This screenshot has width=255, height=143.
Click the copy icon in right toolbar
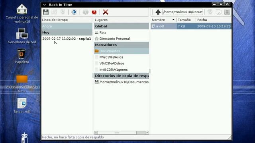[219, 12]
